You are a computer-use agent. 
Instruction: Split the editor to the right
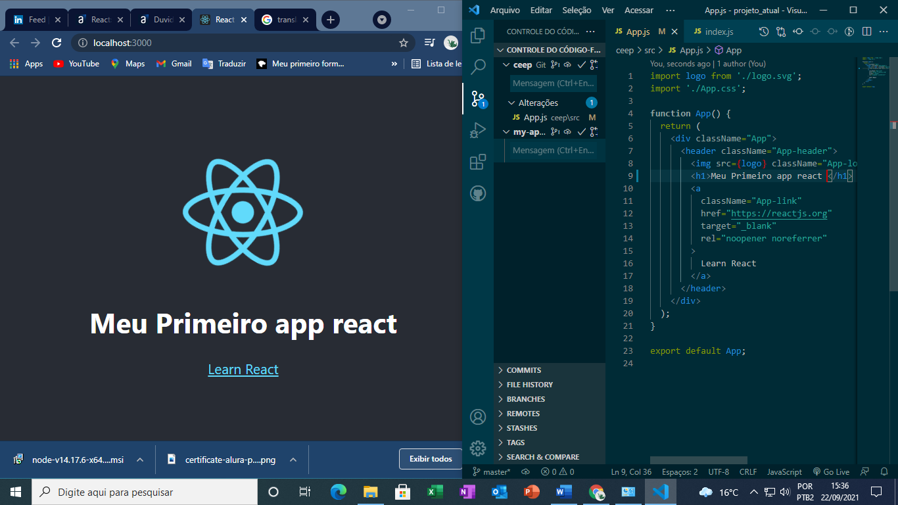point(866,31)
